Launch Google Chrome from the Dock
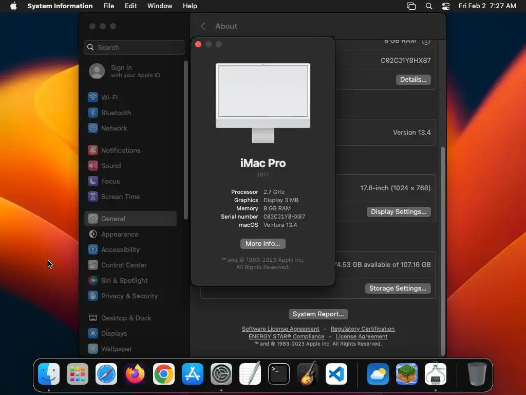Image resolution: width=526 pixels, height=395 pixels. tap(164, 374)
